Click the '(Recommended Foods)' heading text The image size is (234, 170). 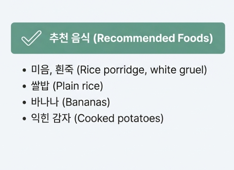tap(153, 38)
